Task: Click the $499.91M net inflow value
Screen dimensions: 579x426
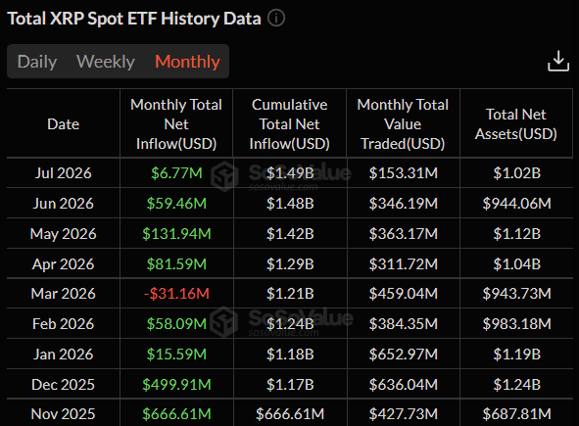Action: pos(176,384)
